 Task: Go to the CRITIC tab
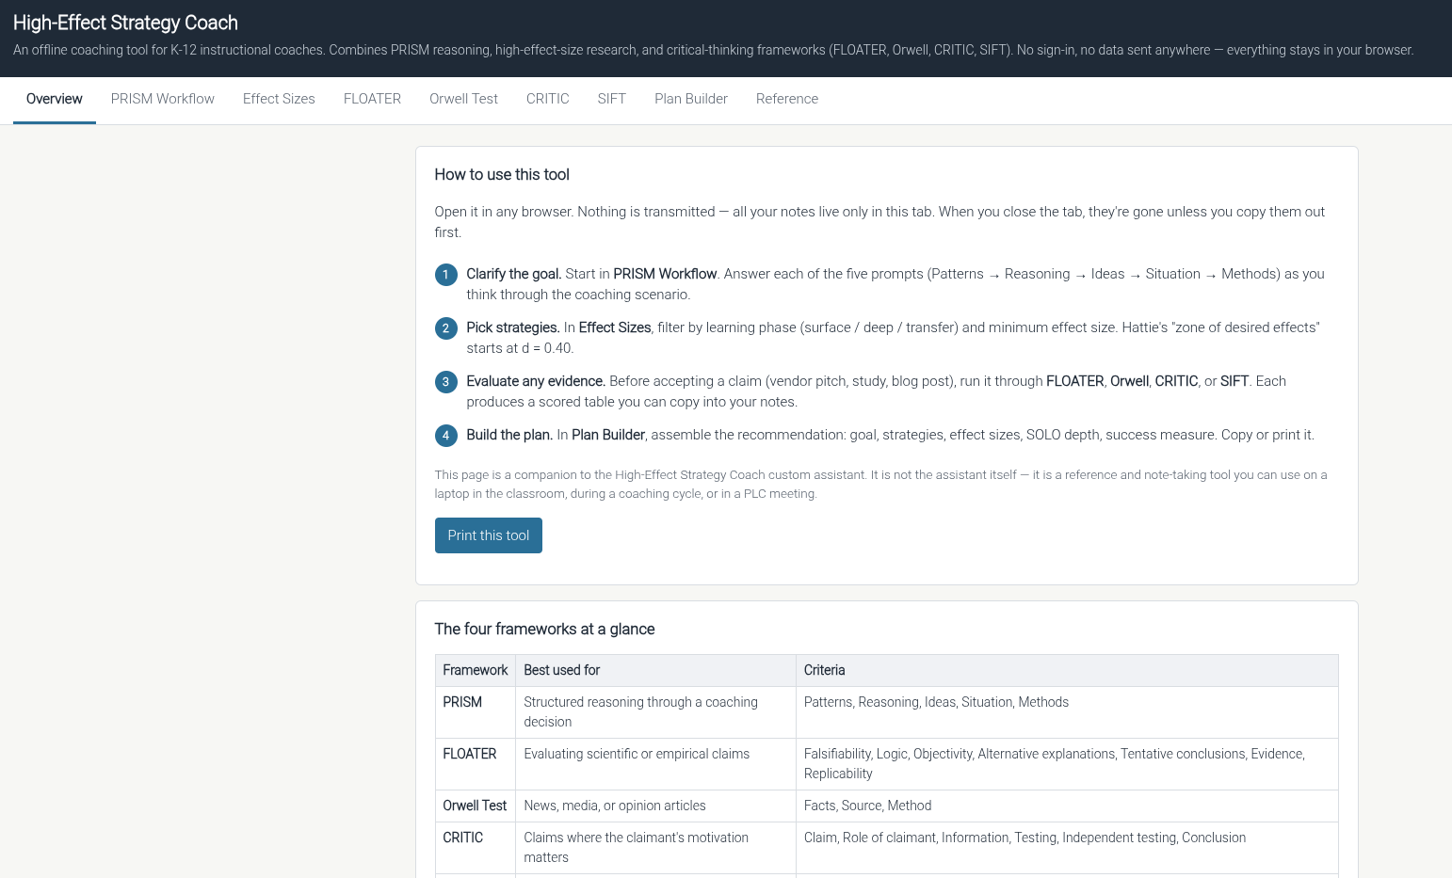click(x=547, y=99)
